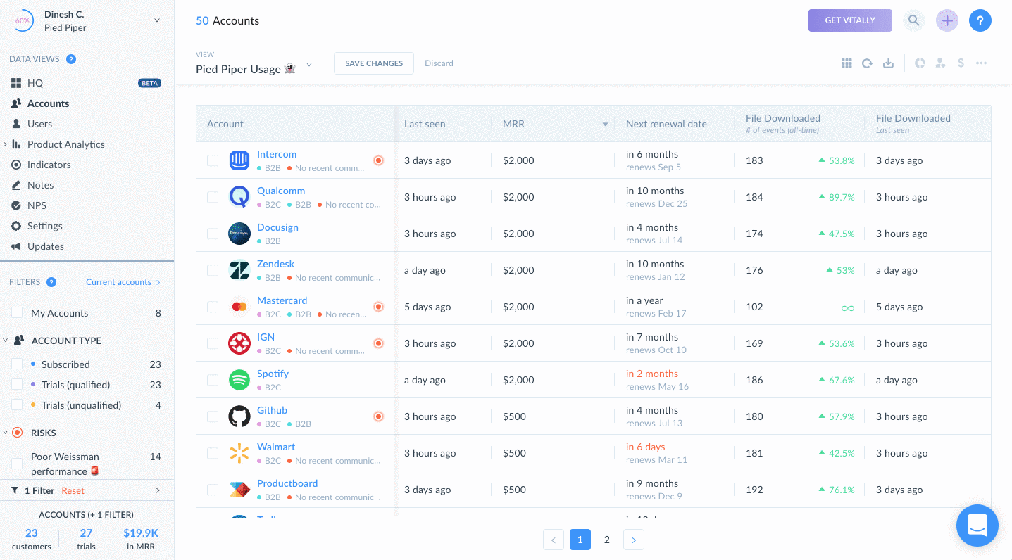Image resolution: width=1012 pixels, height=560 pixels.
Task: Go to the next page arrow
Action: 634,540
